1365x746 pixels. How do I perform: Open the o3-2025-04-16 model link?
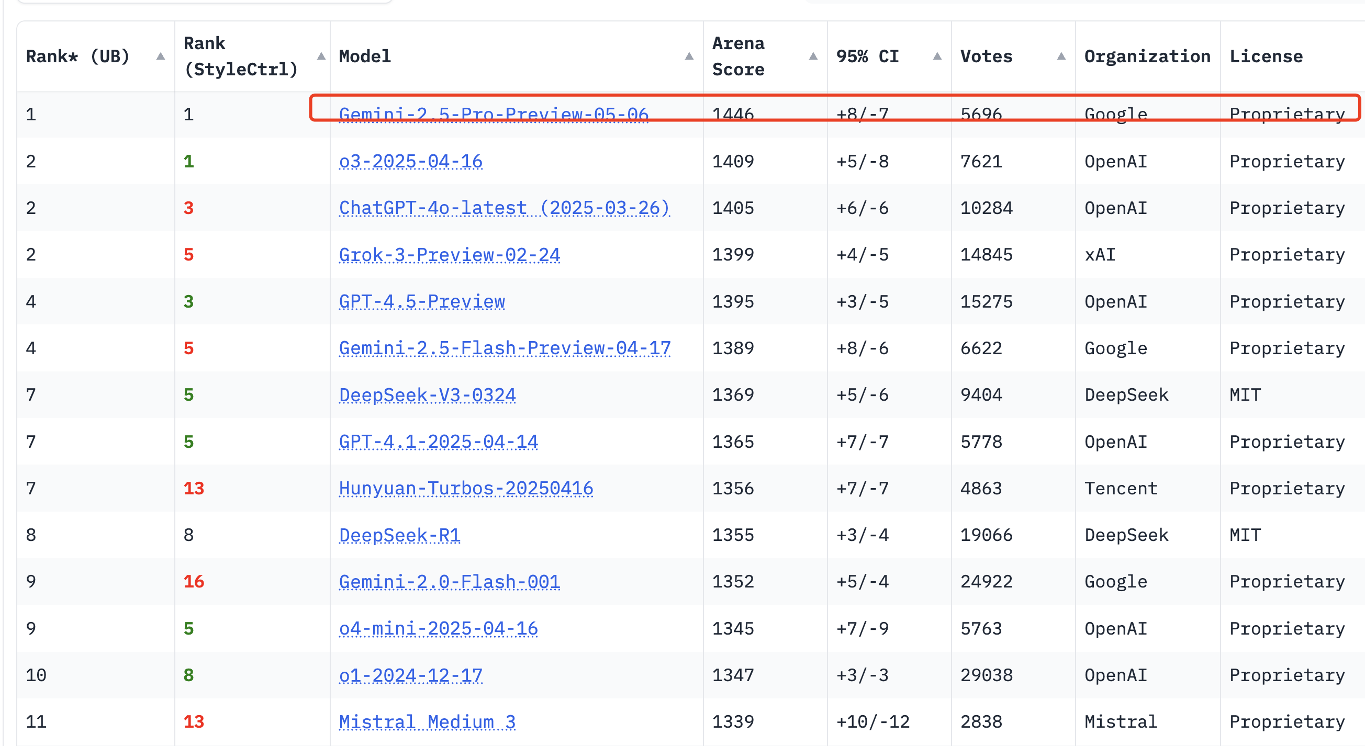(411, 161)
